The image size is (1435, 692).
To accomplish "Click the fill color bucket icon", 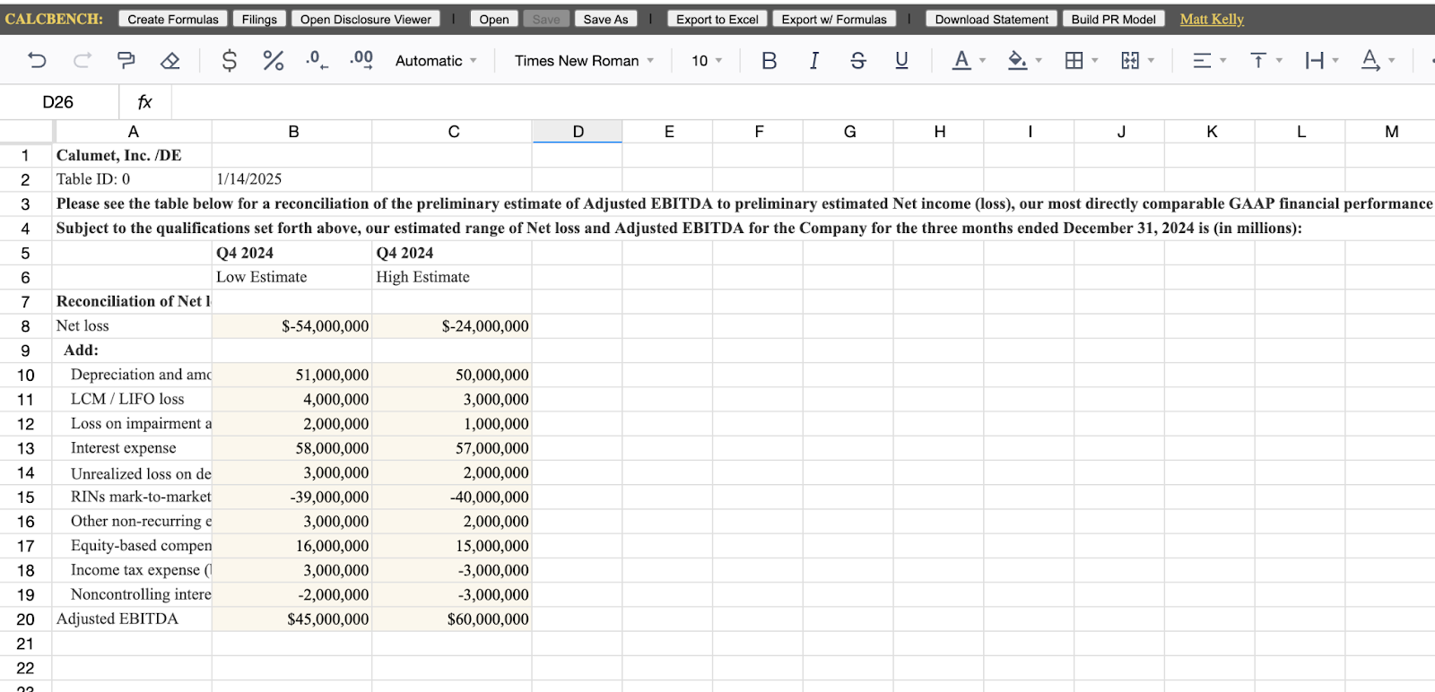I will (1017, 60).
